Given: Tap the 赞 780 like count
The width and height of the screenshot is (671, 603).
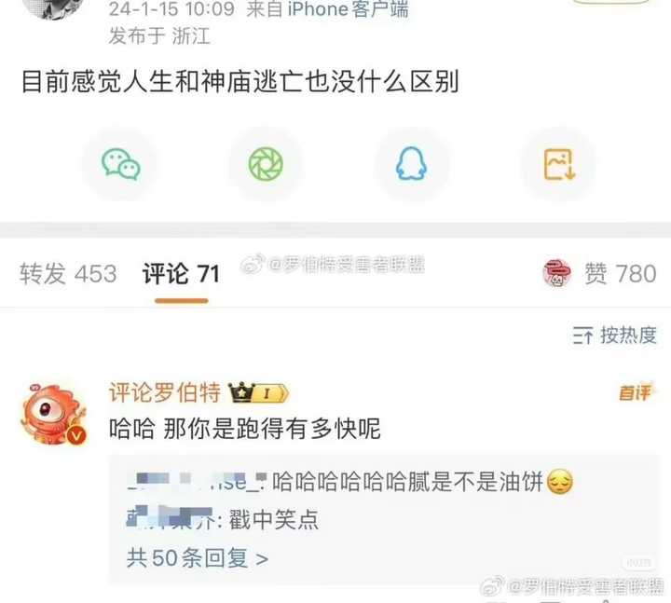Looking at the screenshot, I should [x=620, y=274].
